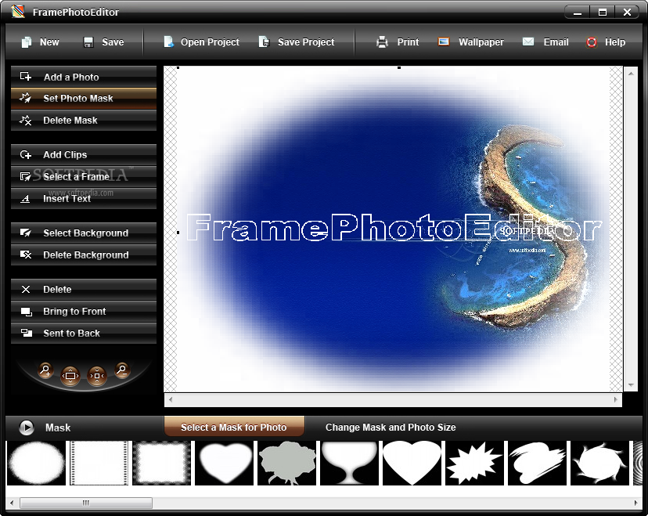Click mask list scrollbar thumb
Viewport: 648px width, 516px height.
[x=86, y=503]
